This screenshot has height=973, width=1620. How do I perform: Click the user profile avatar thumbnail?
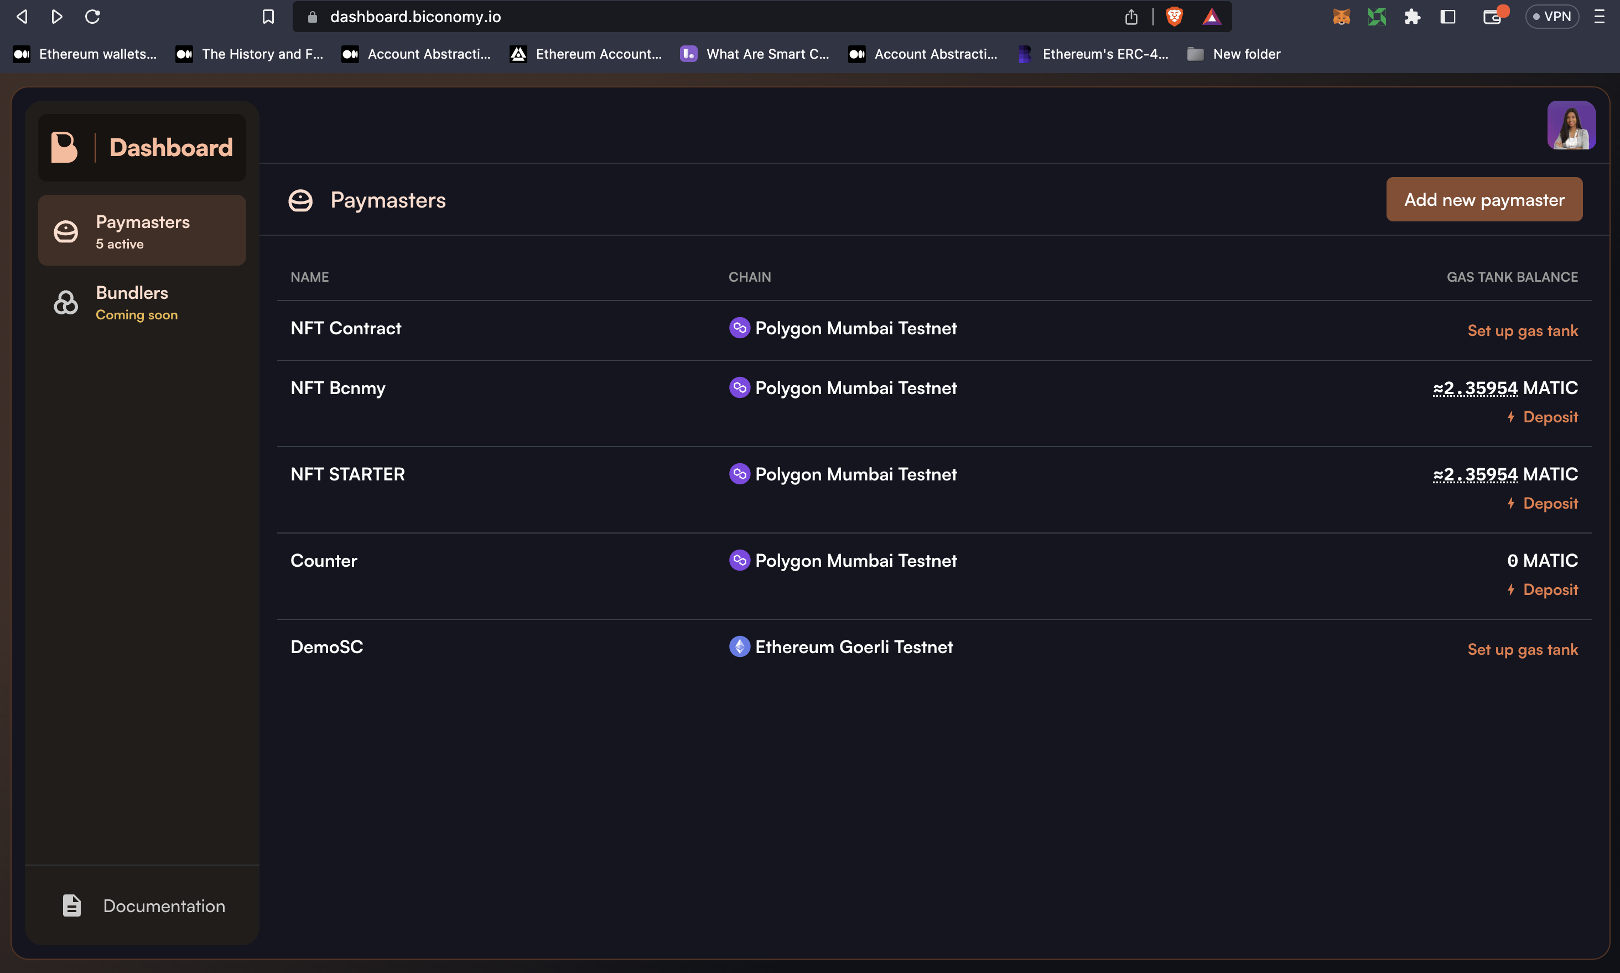point(1571,125)
